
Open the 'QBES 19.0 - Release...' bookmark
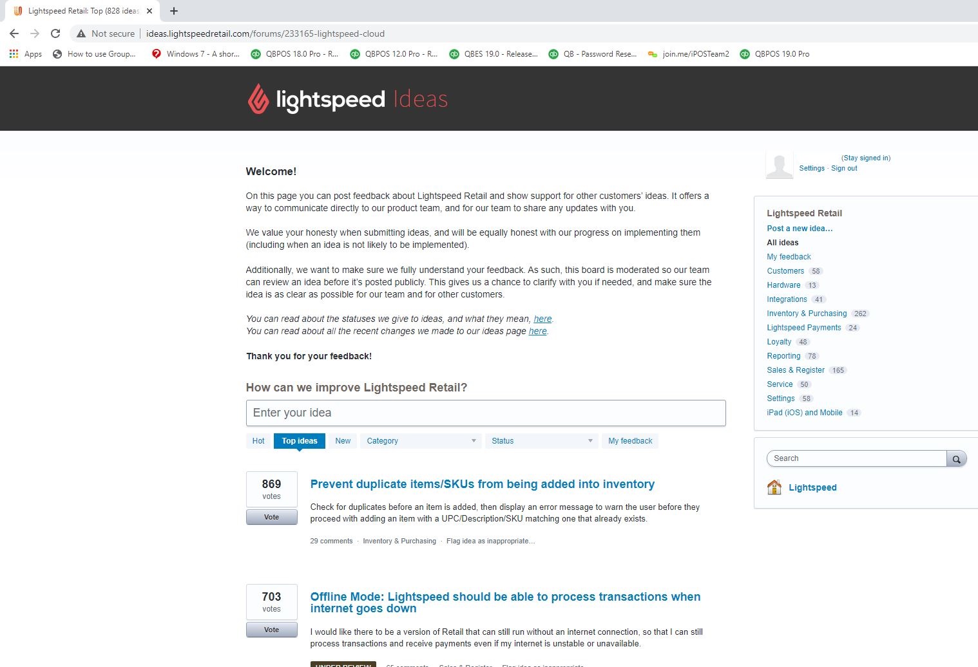(x=494, y=54)
